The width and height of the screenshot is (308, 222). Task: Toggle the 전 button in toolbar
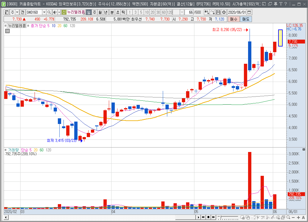tap(23, 12)
